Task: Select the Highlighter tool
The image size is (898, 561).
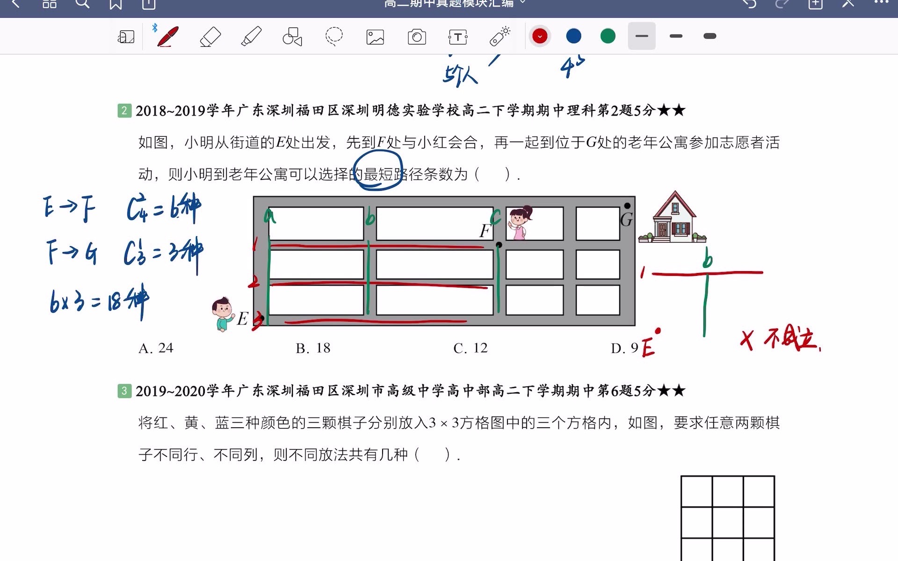Action: pyautogui.click(x=251, y=36)
